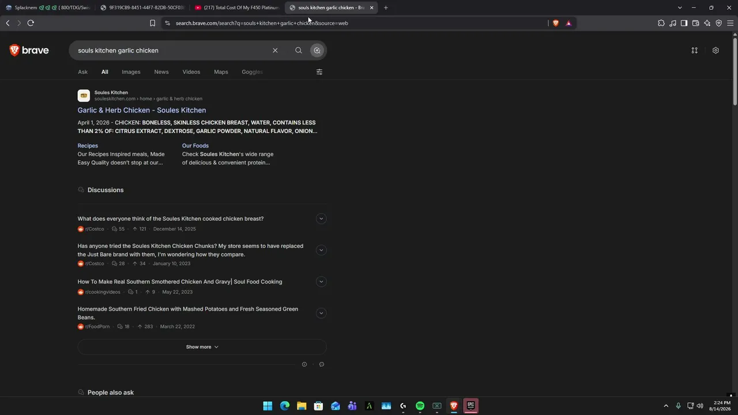738x415 pixels.
Task: Open the feedback speech-bubble icon below Discussions
Action: pyautogui.click(x=322, y=364)
